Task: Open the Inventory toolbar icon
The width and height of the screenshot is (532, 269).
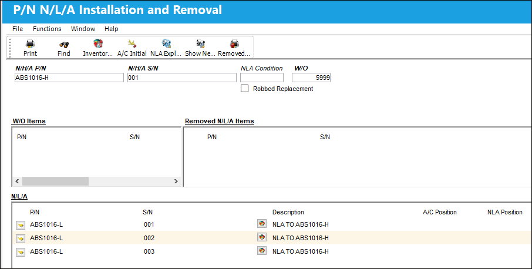Action: click(98, 44)
